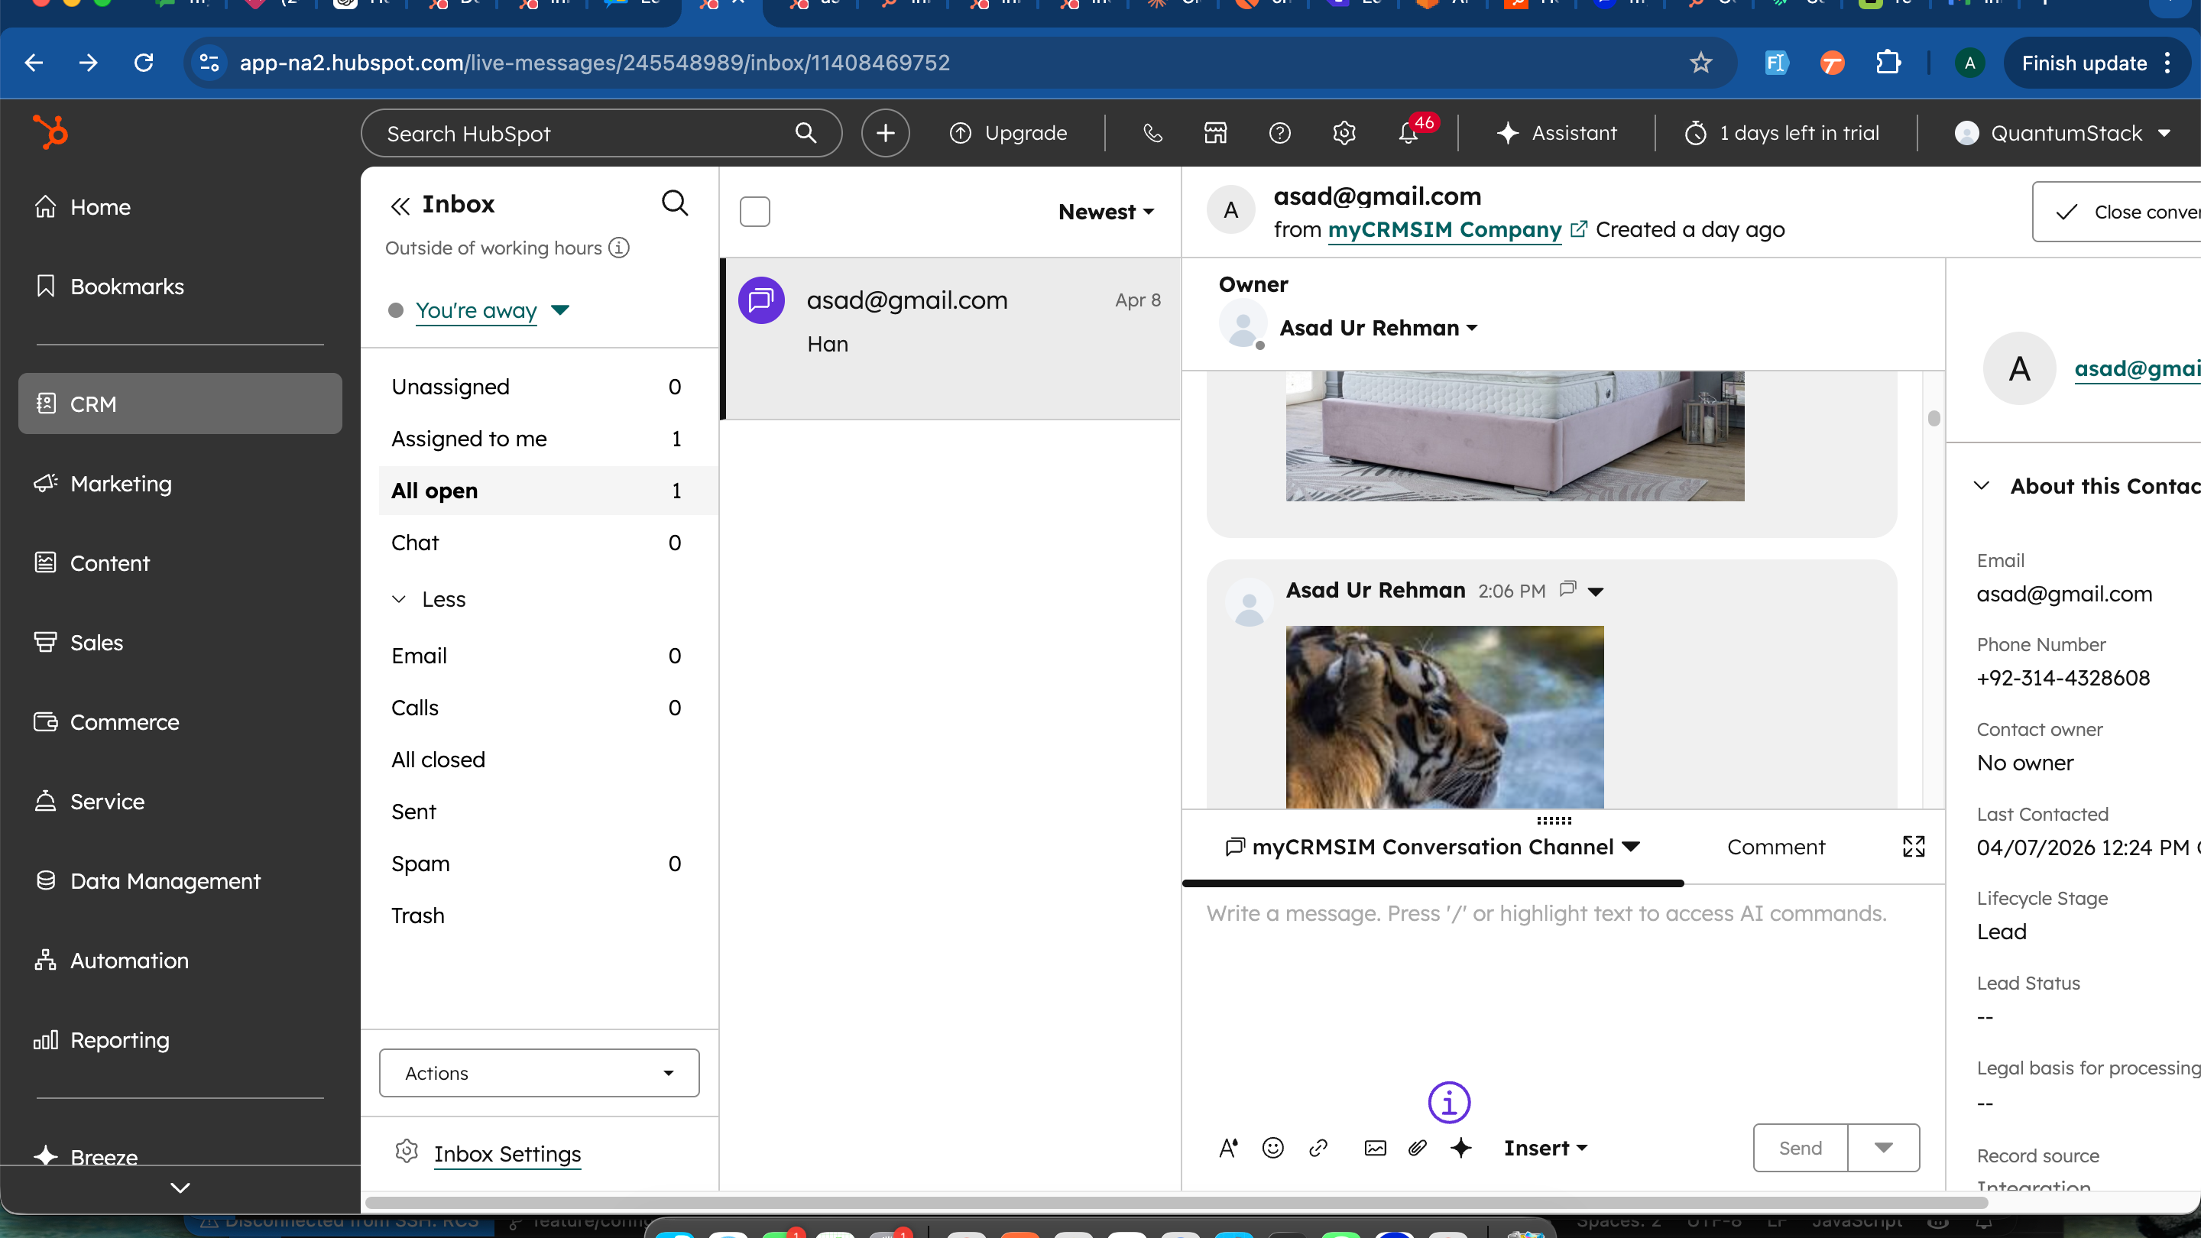
Task: Select Assigned to me view
Action: pyautogui.click(x=536, y=439)
